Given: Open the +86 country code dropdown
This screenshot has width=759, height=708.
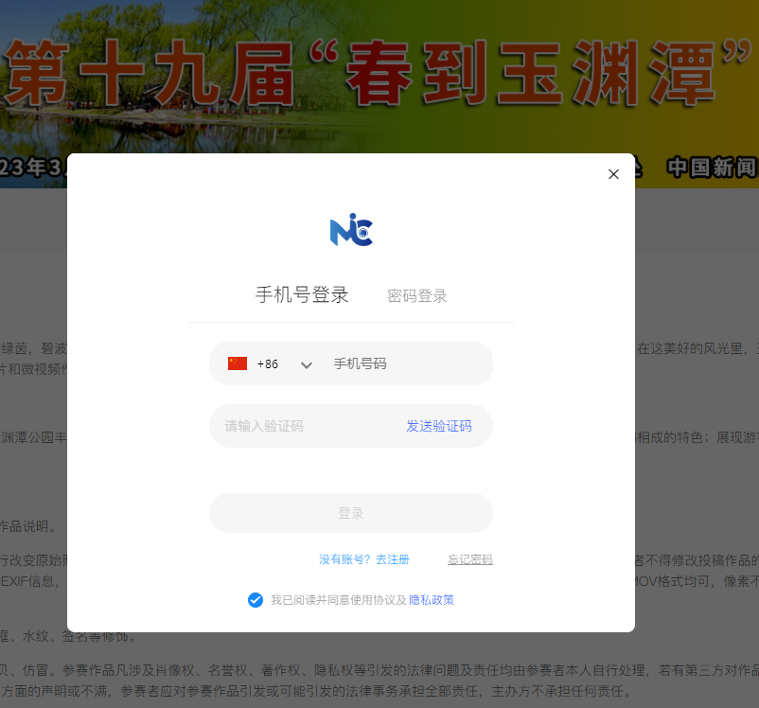Looking at the screenshot, I should (268, 364).
